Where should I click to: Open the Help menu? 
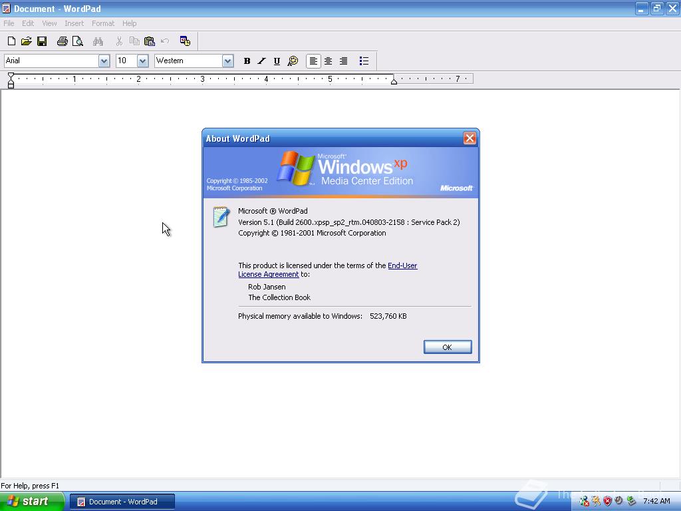click(130, 23)
